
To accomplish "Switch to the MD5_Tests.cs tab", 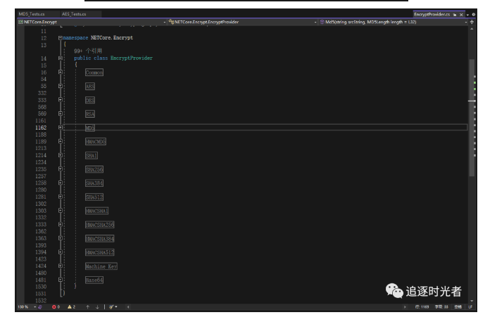I will 32,14.
